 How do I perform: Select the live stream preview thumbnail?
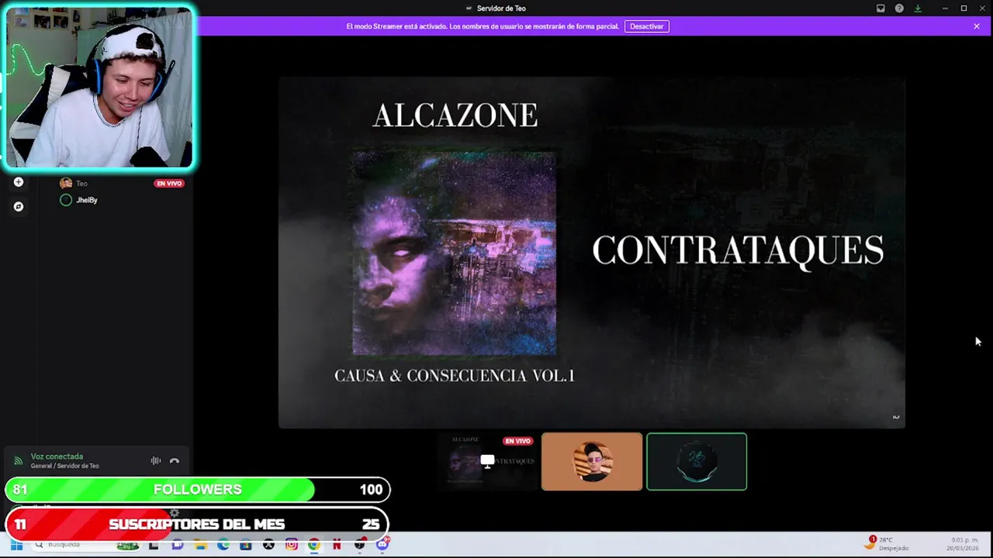tap(487, 461)
